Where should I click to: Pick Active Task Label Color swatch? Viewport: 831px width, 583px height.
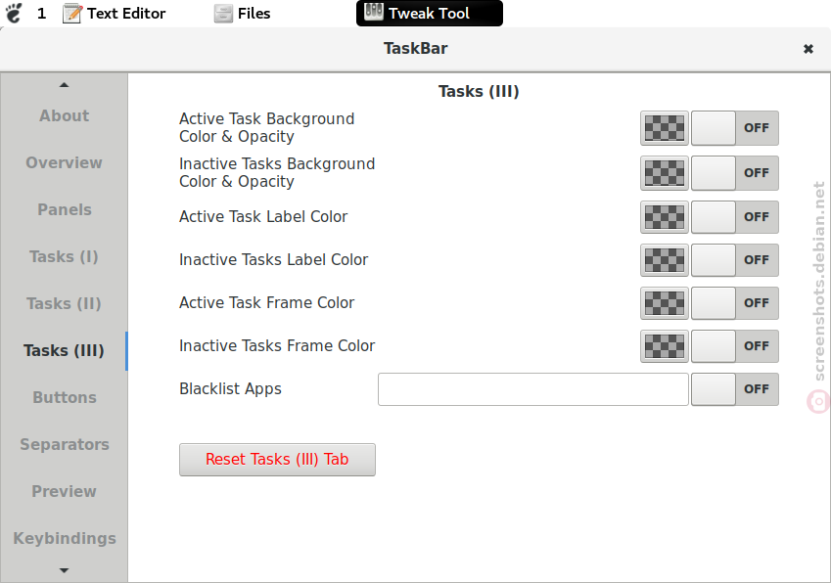[x=665, y=217]
